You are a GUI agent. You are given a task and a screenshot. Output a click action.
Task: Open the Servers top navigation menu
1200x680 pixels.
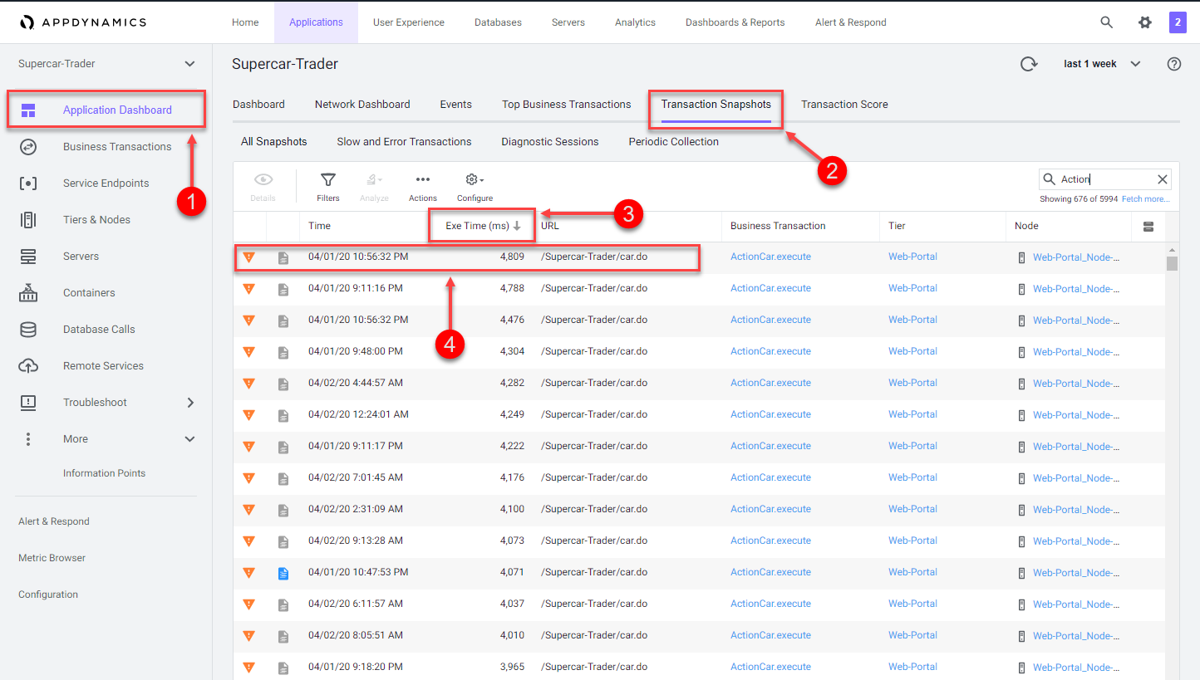568,22
